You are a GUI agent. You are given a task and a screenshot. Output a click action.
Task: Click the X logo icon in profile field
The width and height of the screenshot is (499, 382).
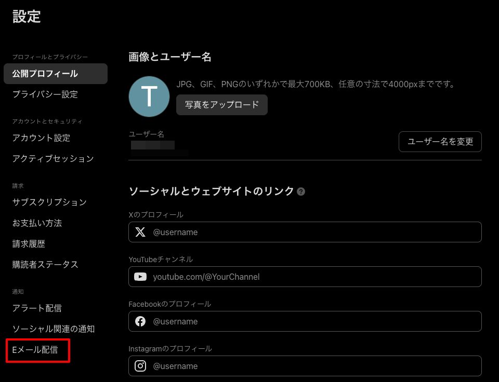coord(140,232)
